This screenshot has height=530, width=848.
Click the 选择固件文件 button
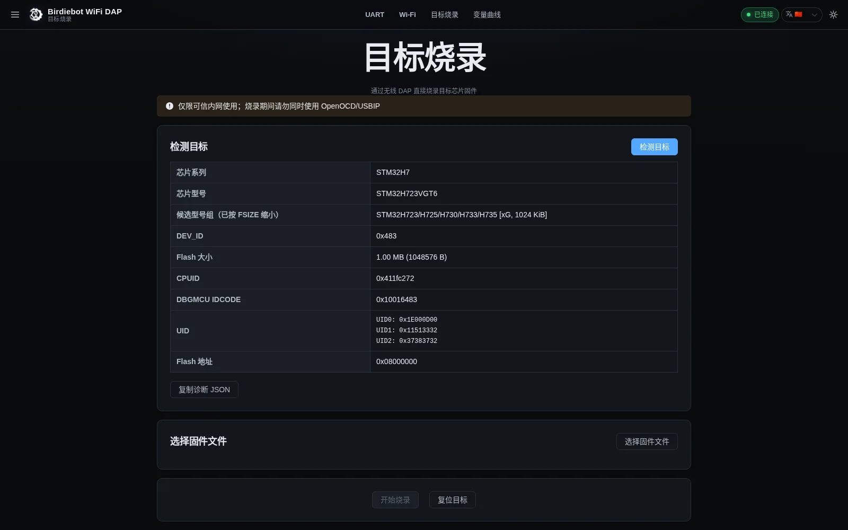click(647, 441)
